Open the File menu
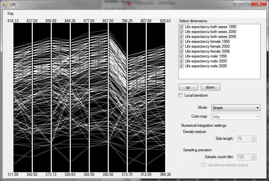Image resolution: width=269 pixels, height=181 pixels. pyautogui.click(x=10, y=14)
